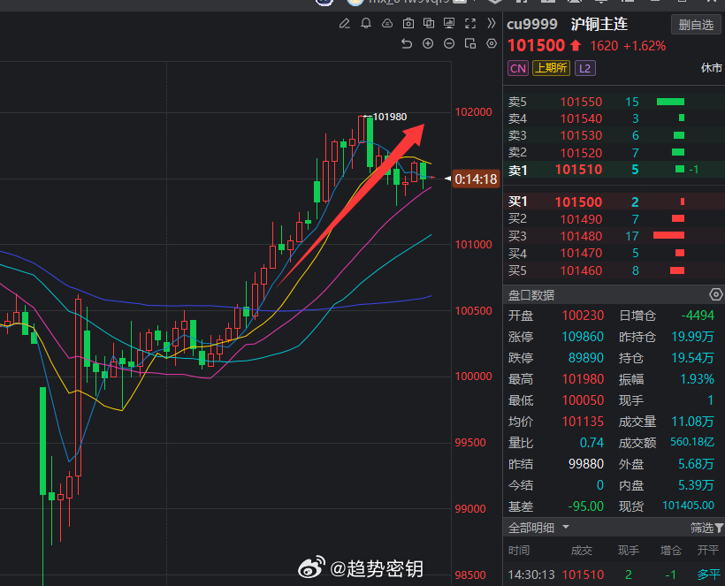Image resolution: width=725 pixels, height=586 pixels.
Task: Take a chart snapshot with camera icon
Action: (x=408, y=23)
